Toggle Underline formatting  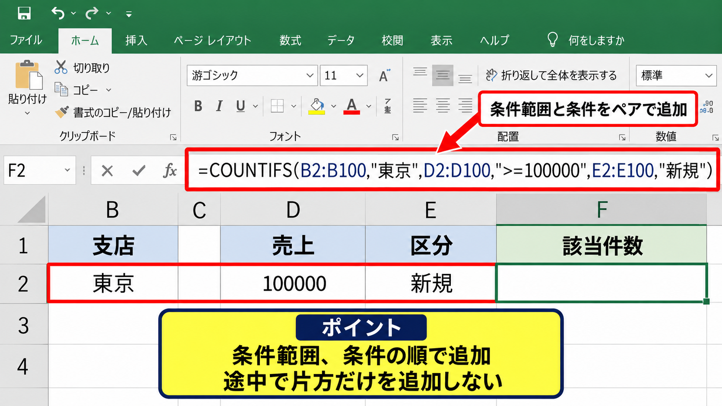[241, 106]
